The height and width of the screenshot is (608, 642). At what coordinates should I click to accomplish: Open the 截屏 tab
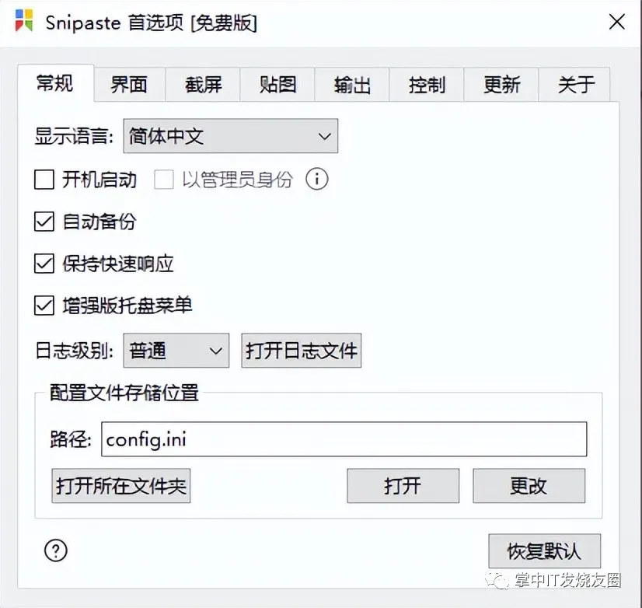(204, 85)
